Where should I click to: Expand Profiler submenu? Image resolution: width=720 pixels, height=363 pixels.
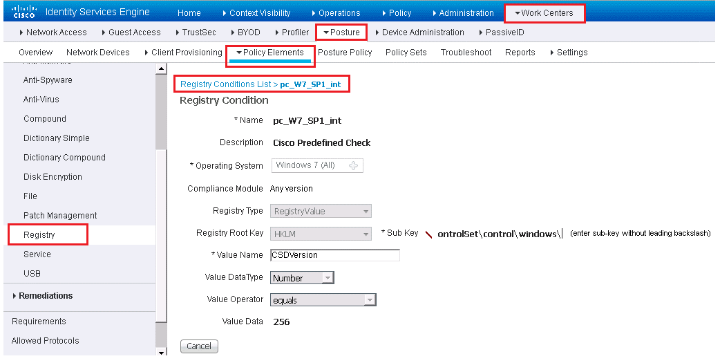292,32
